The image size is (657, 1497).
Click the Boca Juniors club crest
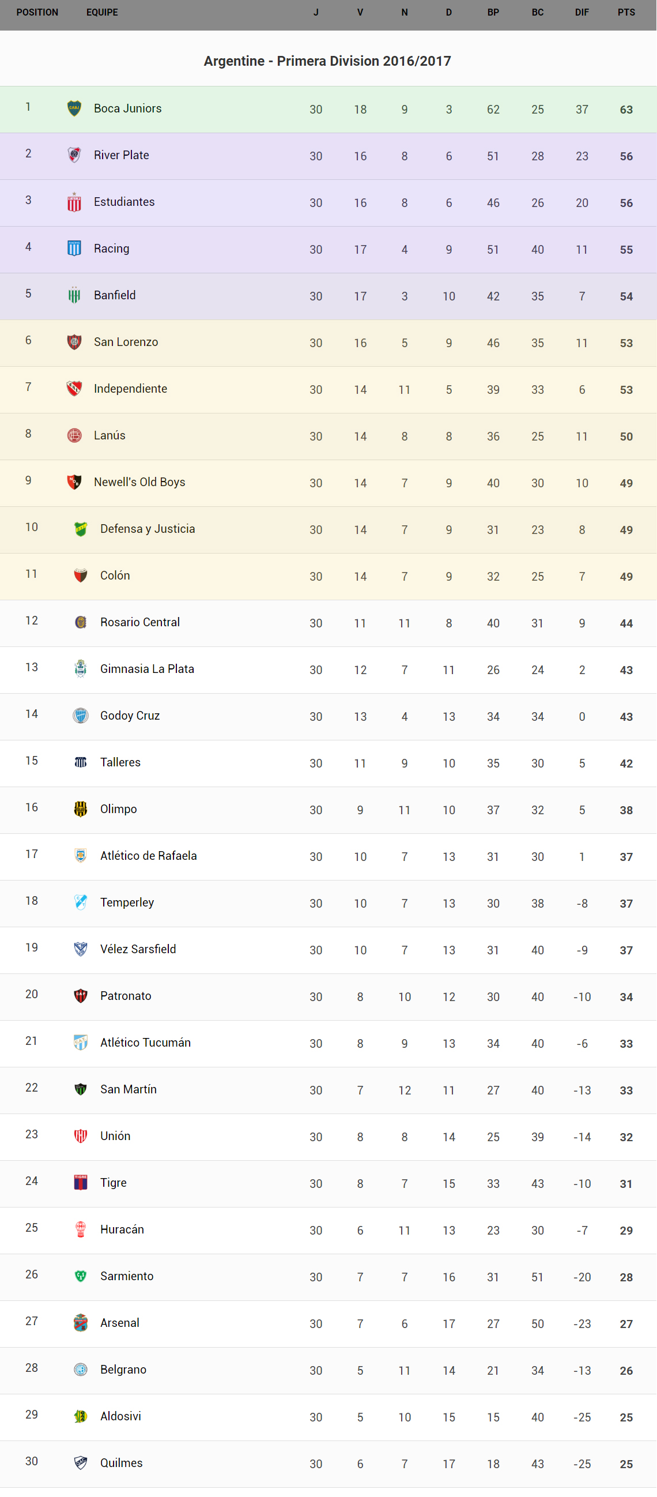point(74,108)
